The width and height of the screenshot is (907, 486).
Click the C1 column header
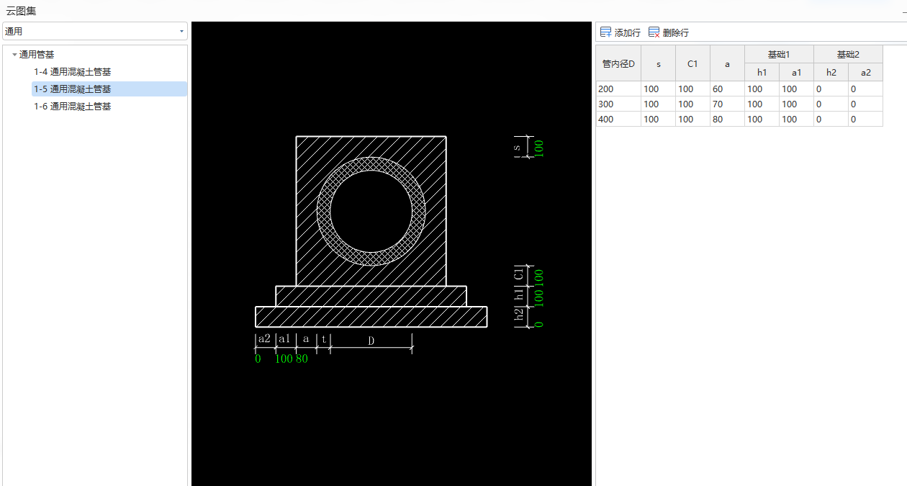click(692, 63)
